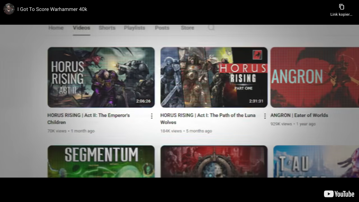This screenshot has width=359, height=202.
Task: Open the Horus Rising Part One thumbnail
Action: click(214, 77)
